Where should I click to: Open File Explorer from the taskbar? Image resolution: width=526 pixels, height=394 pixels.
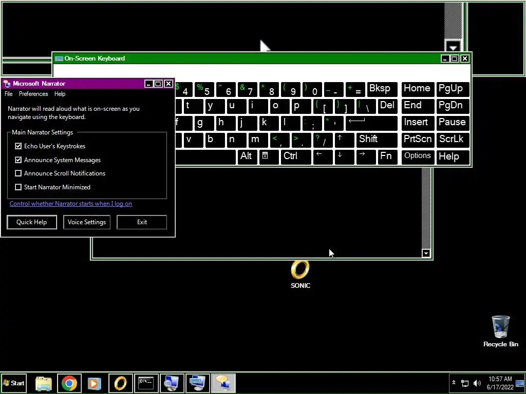coord(44,383)
